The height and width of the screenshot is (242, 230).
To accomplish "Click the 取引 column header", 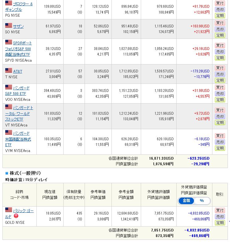I will 220,195.
